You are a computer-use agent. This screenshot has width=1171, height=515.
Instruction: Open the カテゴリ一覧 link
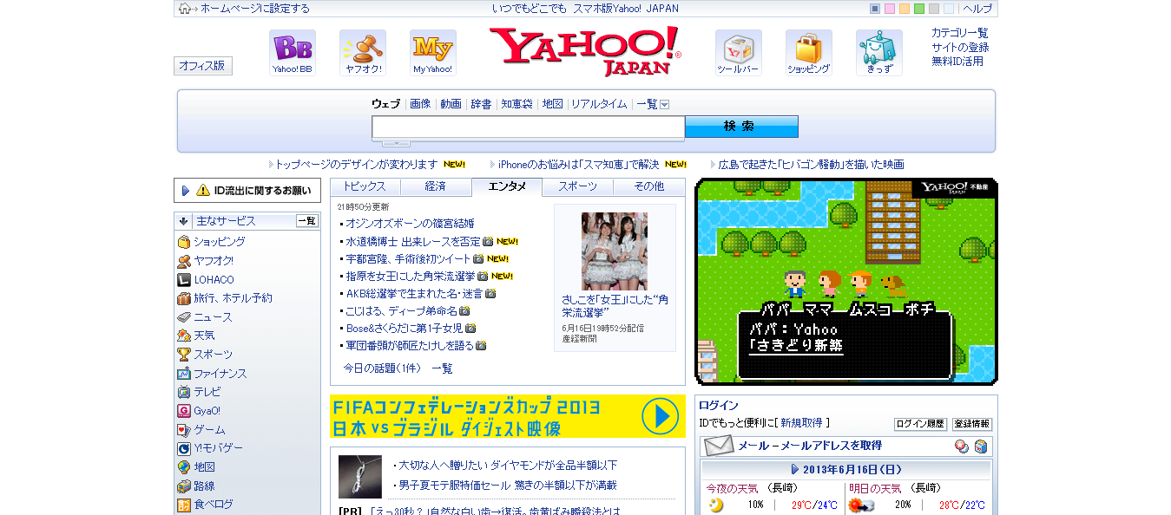[x=959, y=33]
